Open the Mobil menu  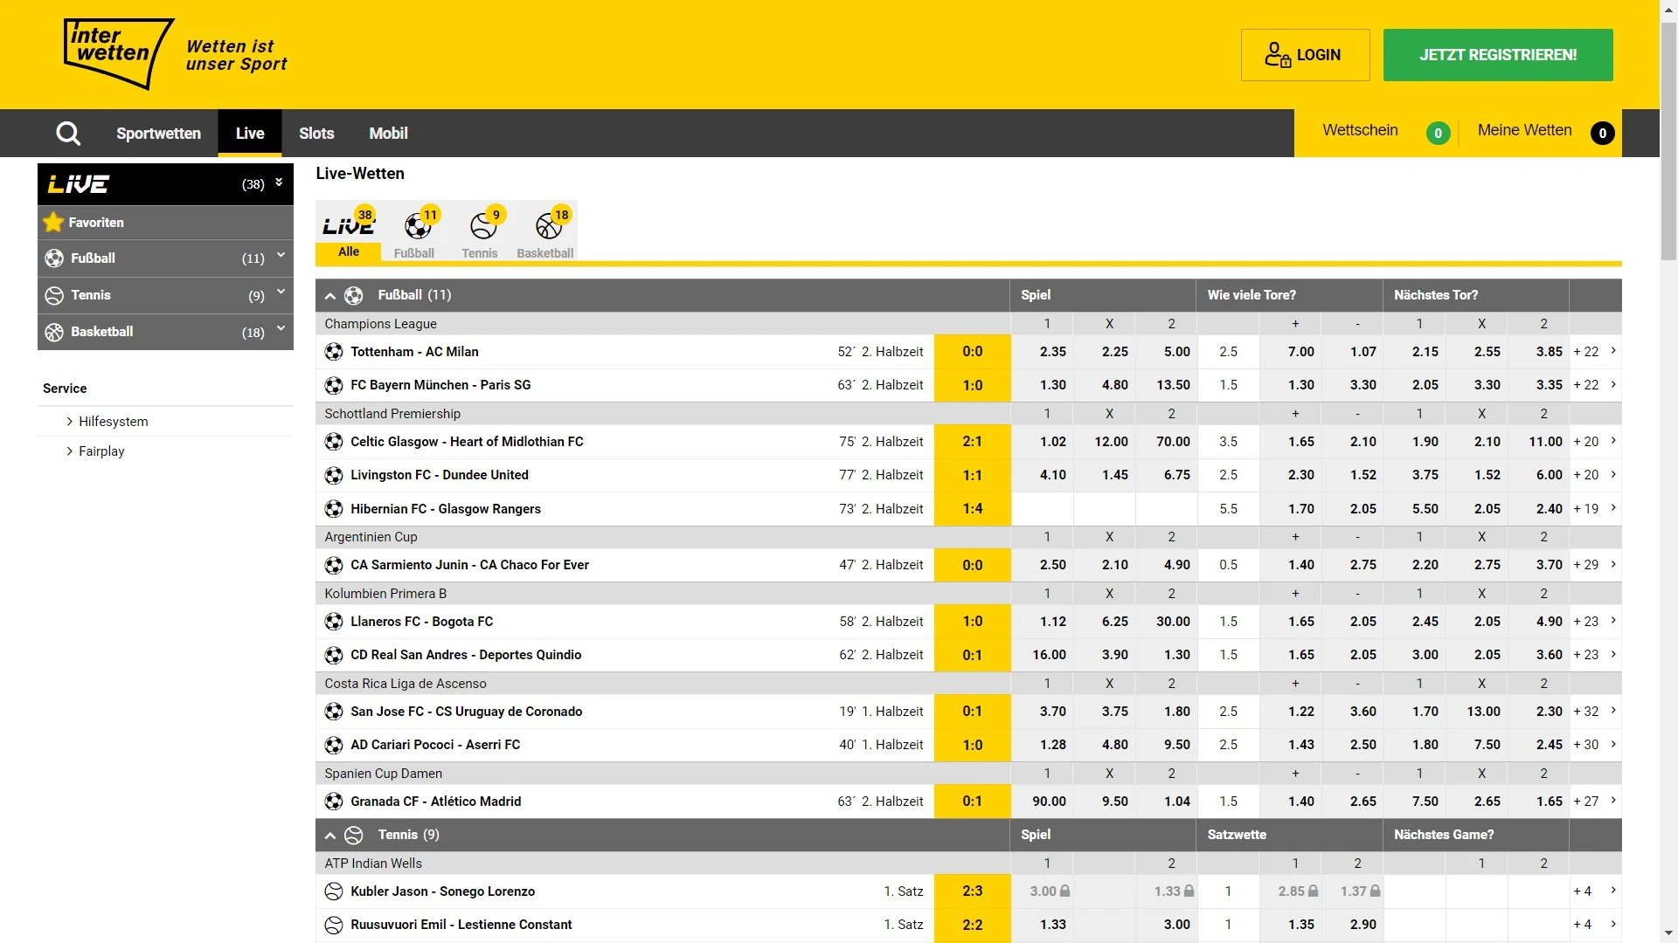(388, 134)
